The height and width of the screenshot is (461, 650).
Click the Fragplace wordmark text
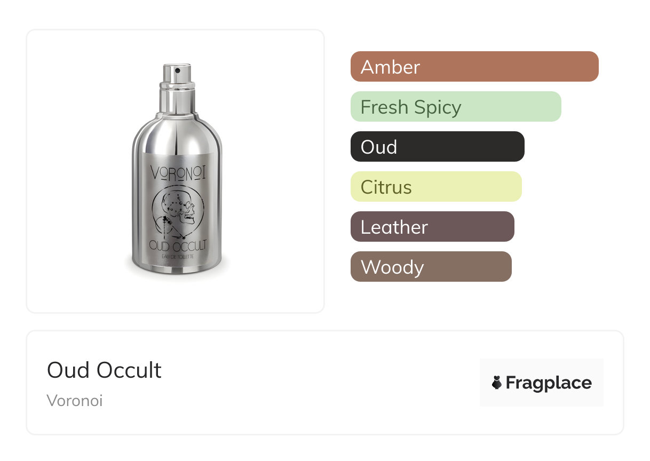coord(549,383)
